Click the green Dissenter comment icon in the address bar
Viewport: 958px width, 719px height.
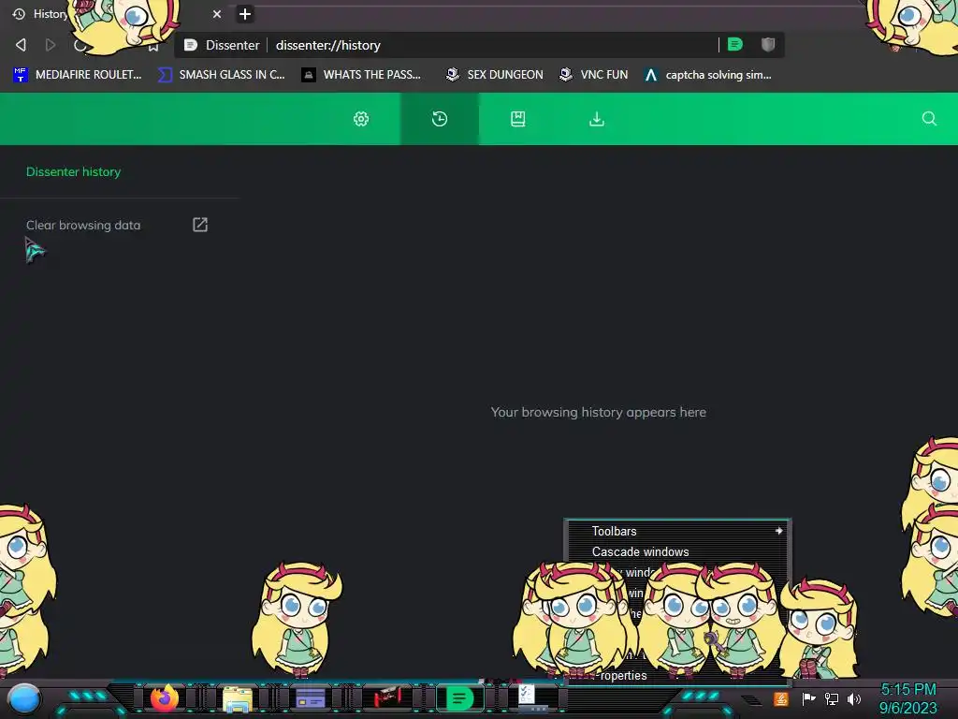tap(735, 44)
